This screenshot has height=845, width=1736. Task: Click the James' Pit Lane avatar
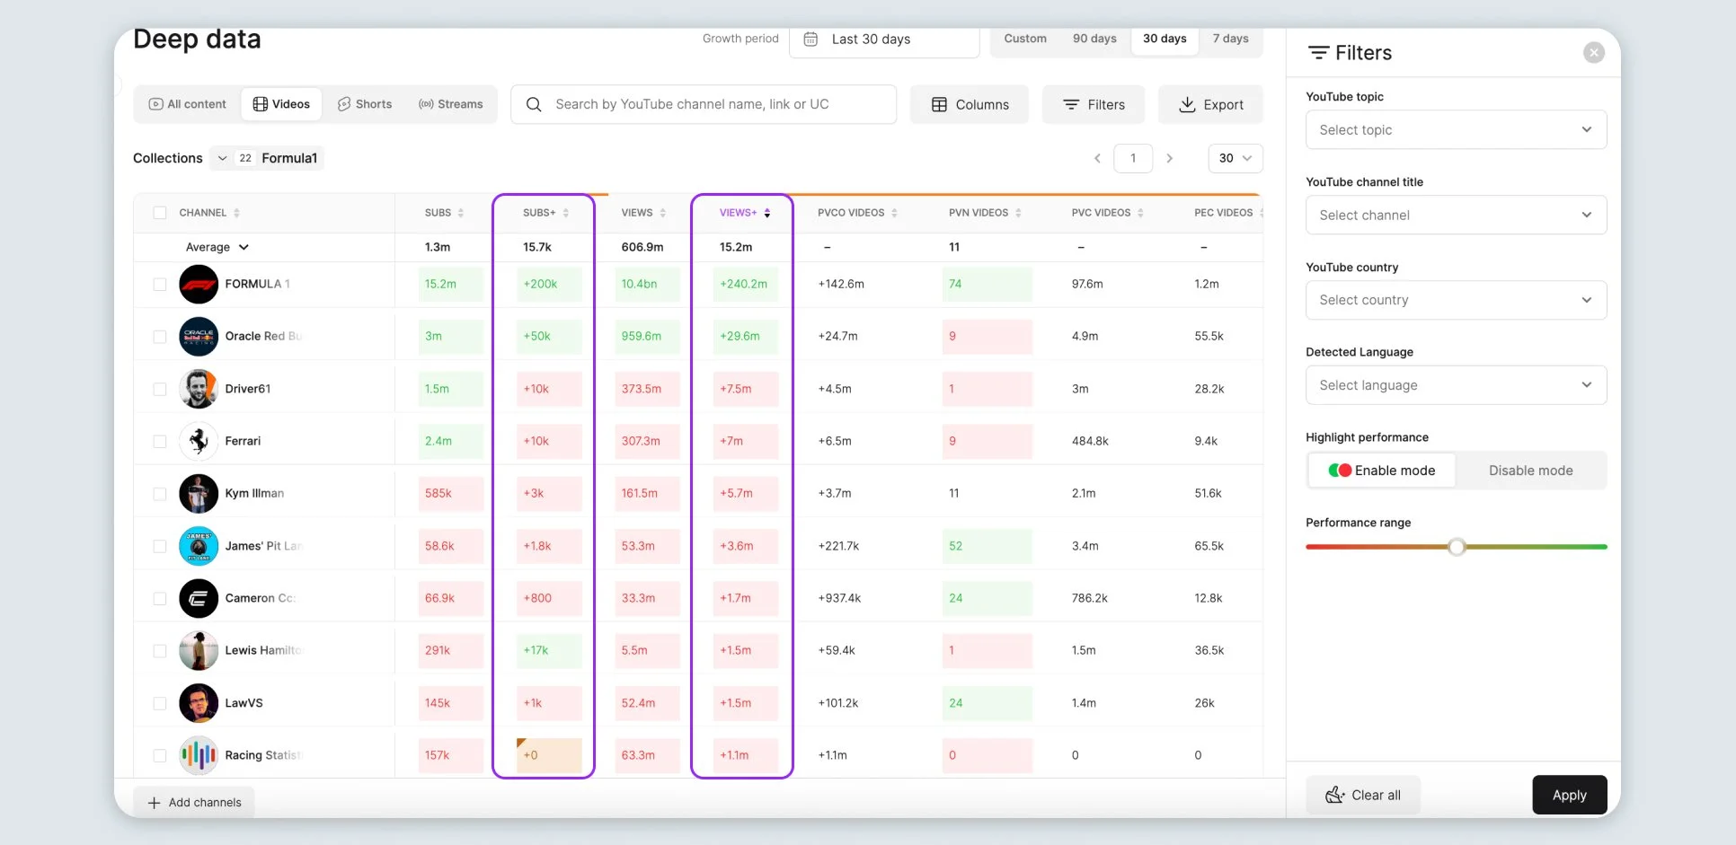(x=199, y=546)
